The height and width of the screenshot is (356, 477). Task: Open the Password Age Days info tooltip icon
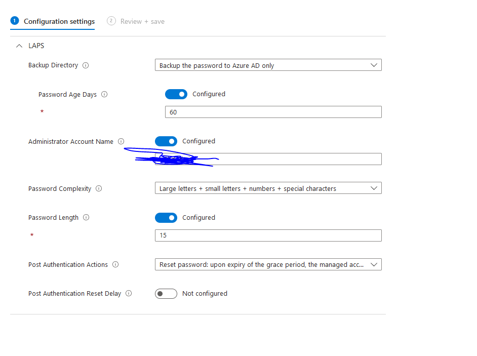point(104,94)
